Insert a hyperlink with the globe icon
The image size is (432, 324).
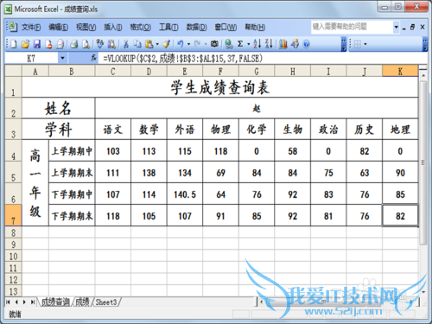[x=229, y=44]
